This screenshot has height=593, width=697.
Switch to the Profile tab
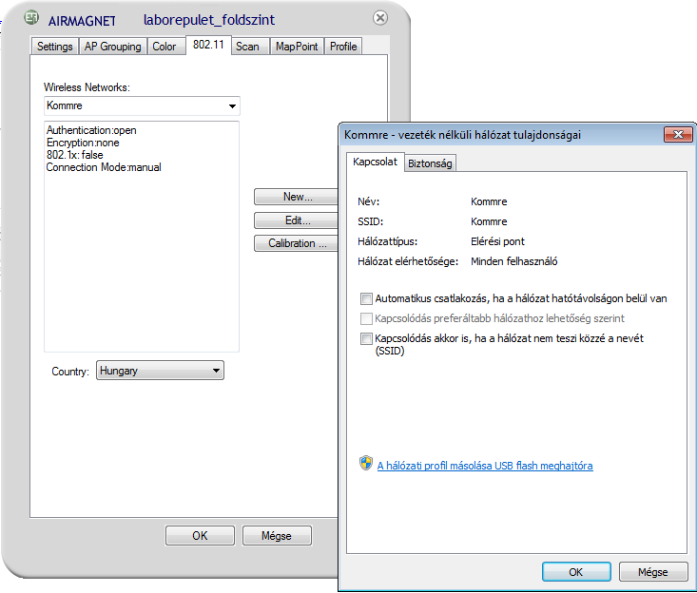click(x=343, y=47)
